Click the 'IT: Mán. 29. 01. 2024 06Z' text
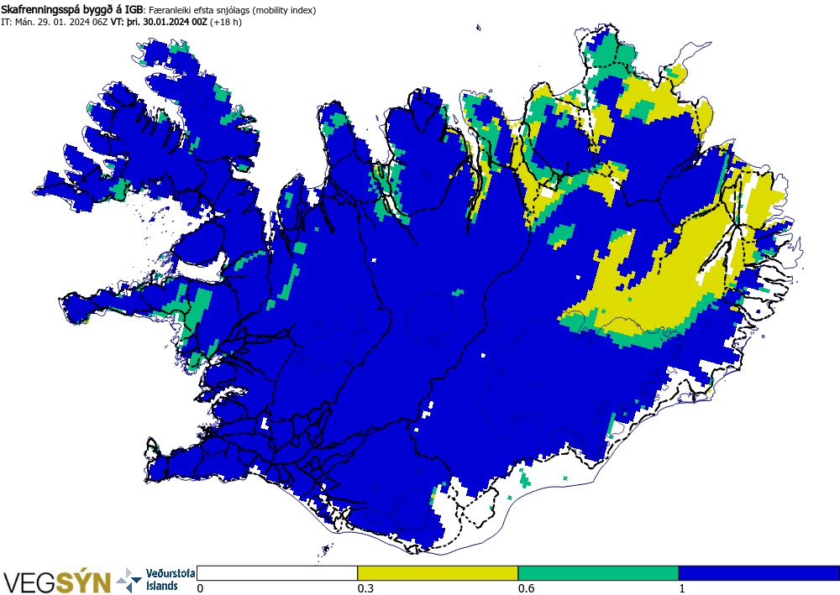 [55, 23]
